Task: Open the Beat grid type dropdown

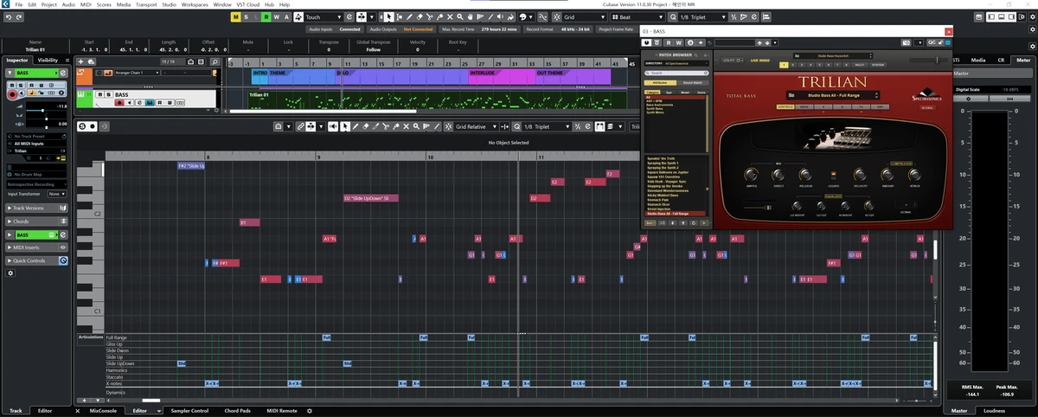Action: pos(638,16)
